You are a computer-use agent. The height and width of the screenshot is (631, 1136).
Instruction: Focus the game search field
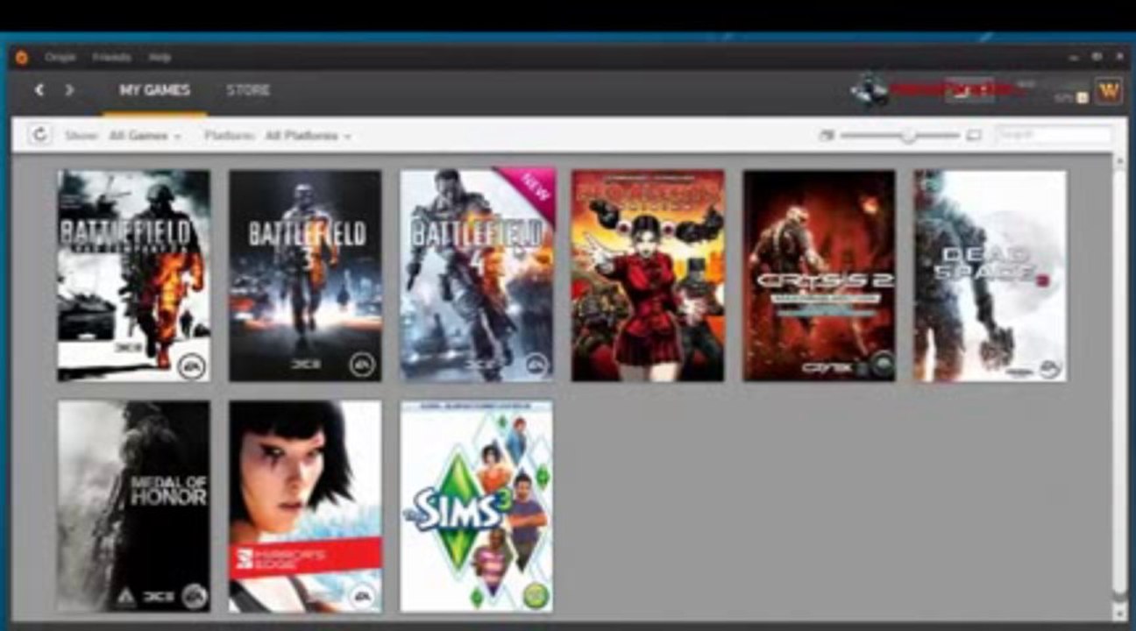point(1054,136)
